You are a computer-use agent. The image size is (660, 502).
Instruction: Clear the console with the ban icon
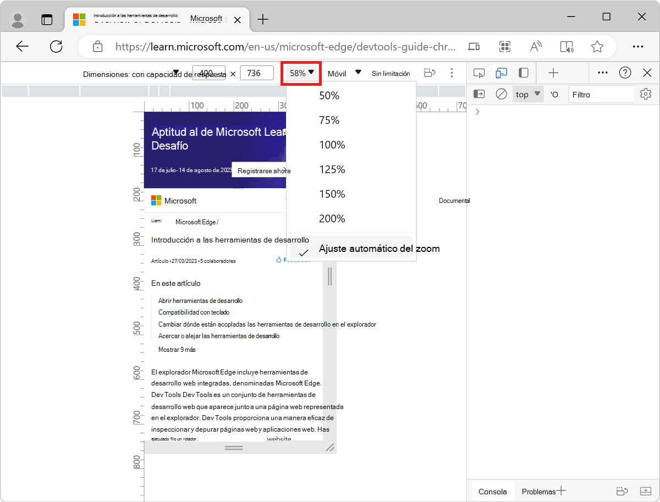[x=501, y=94]
